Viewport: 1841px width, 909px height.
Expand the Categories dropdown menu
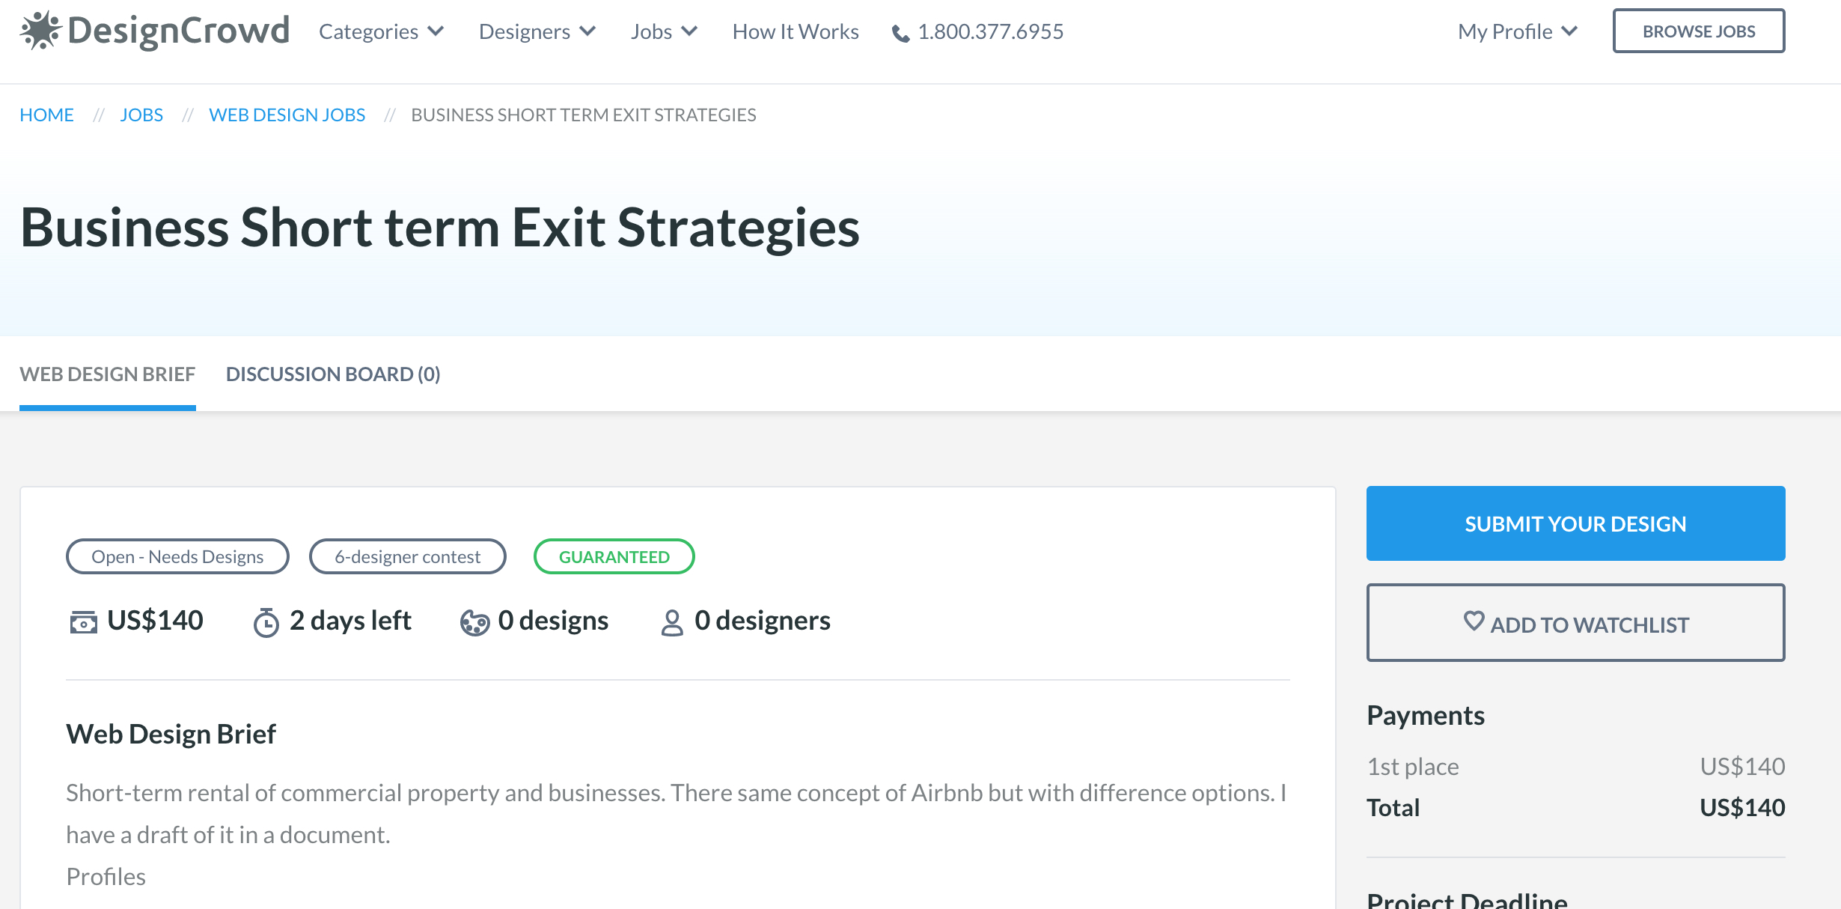coord(381,31)
